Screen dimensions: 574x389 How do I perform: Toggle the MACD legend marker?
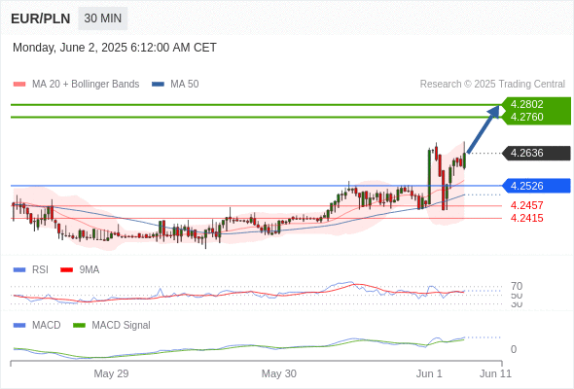click(x=19, y=326)
